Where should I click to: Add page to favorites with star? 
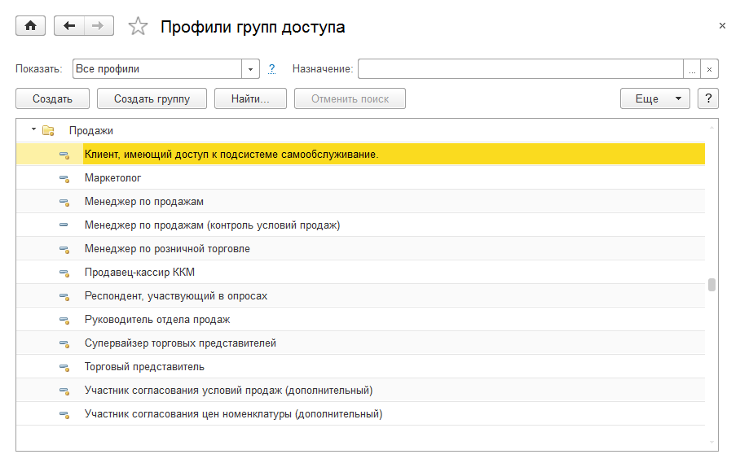click(138, 27)
